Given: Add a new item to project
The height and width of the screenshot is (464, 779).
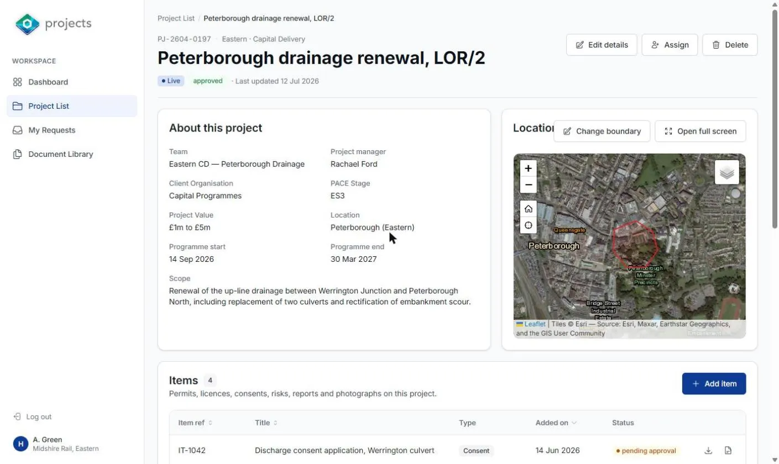Looking at the screenshot, I should pyautogui.click(x=714, y=384).
